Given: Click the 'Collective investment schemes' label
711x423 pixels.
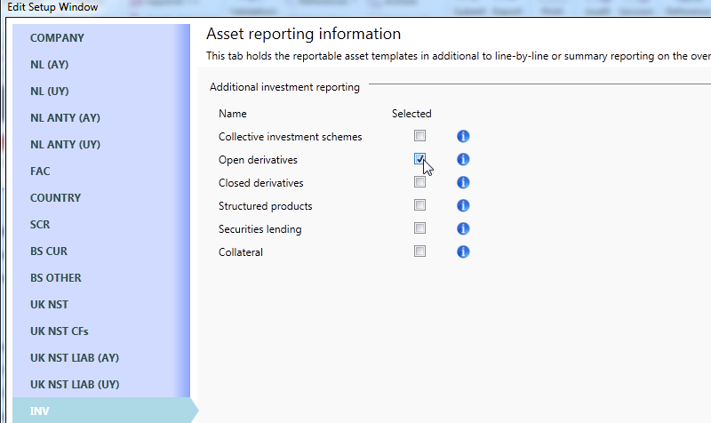Looking at the screenshot, I should (x=291, y=137).
